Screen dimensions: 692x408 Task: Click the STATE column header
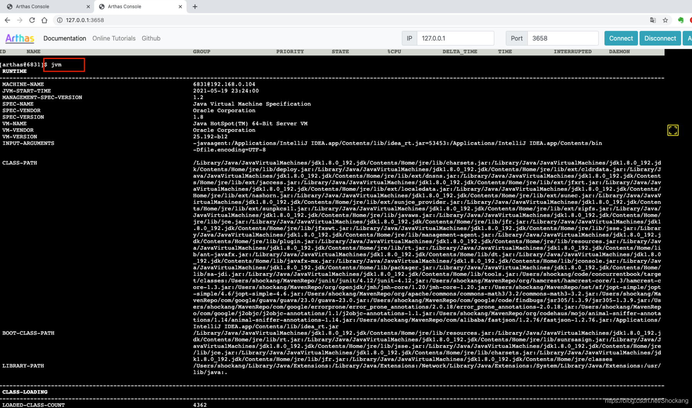(340, 52)
